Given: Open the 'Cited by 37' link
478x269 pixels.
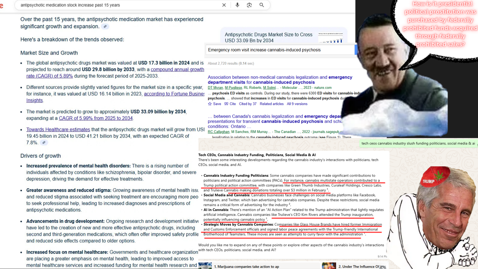Looking at the screenshot, I should (248, 104).
